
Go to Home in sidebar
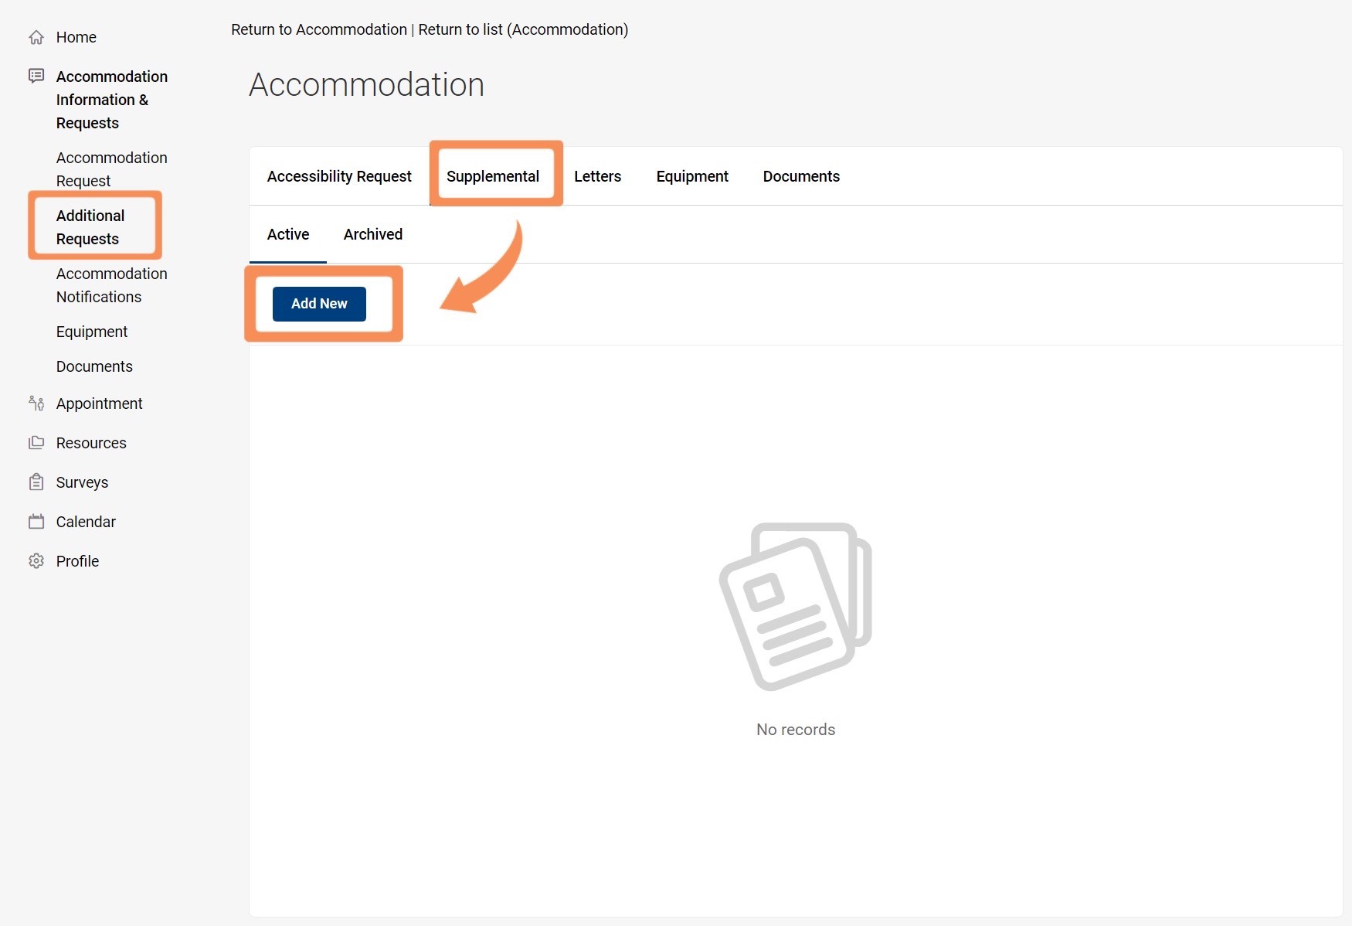pos(76,37)
